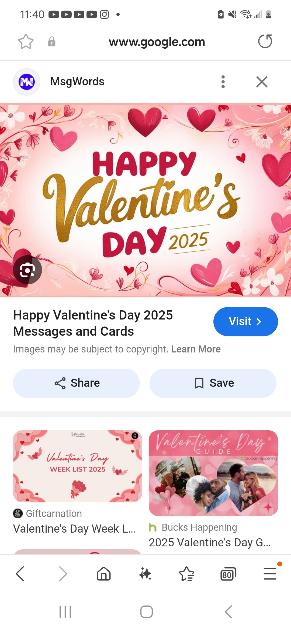Image resolution: width=291 pixels, height=632 pixels.
Task: Open the bookmarks list icon
Action: 187,574
